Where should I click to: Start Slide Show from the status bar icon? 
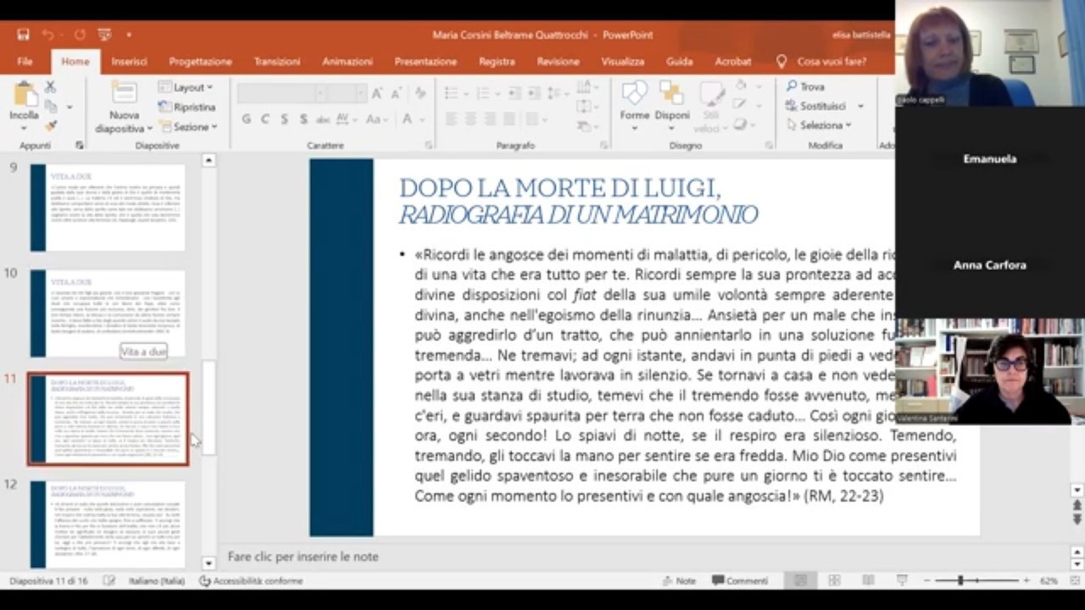(x=902, y=581)
